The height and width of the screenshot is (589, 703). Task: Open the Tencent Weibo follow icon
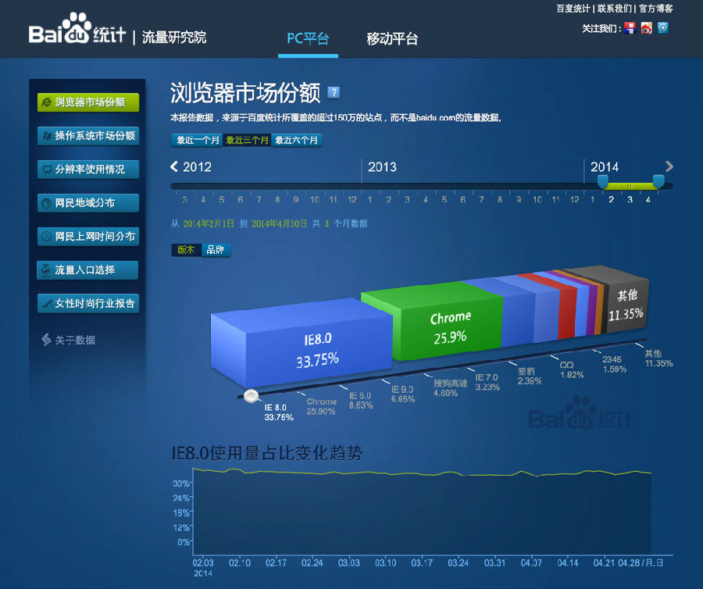point(663,28)
